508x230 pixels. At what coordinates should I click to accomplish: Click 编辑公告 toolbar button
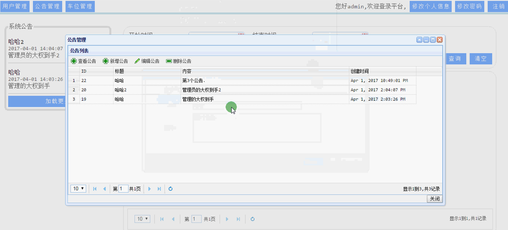click(x=147, y=61)
